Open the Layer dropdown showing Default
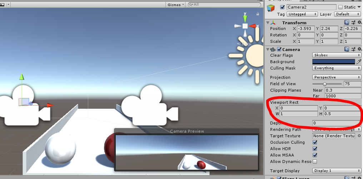This screenshot has width=363, height=179. coord(348,14)
